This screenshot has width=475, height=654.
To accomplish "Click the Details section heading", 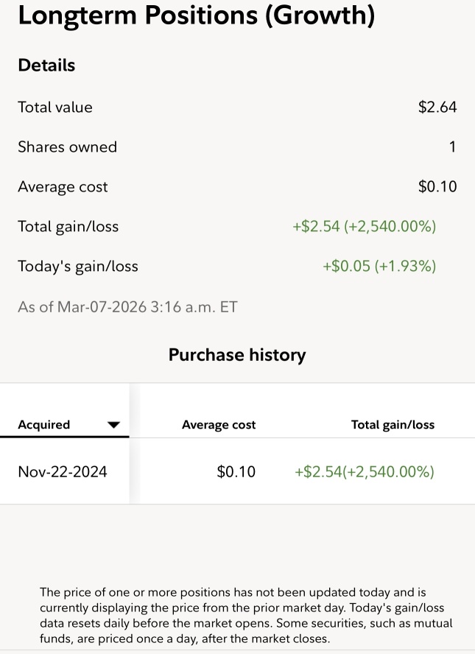I will pos(46,66).
